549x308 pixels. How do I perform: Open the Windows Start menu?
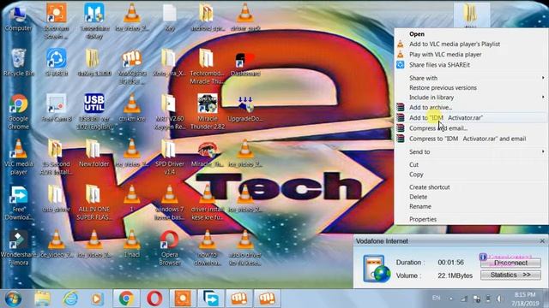tap(14, 299)
